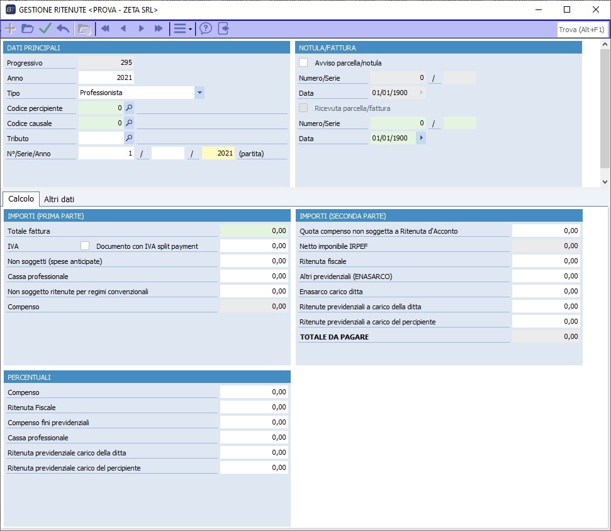Viewport: 611px width, 531px height.
Task: Search Codice percipiente with magnifier button
Action: [129, 108]
